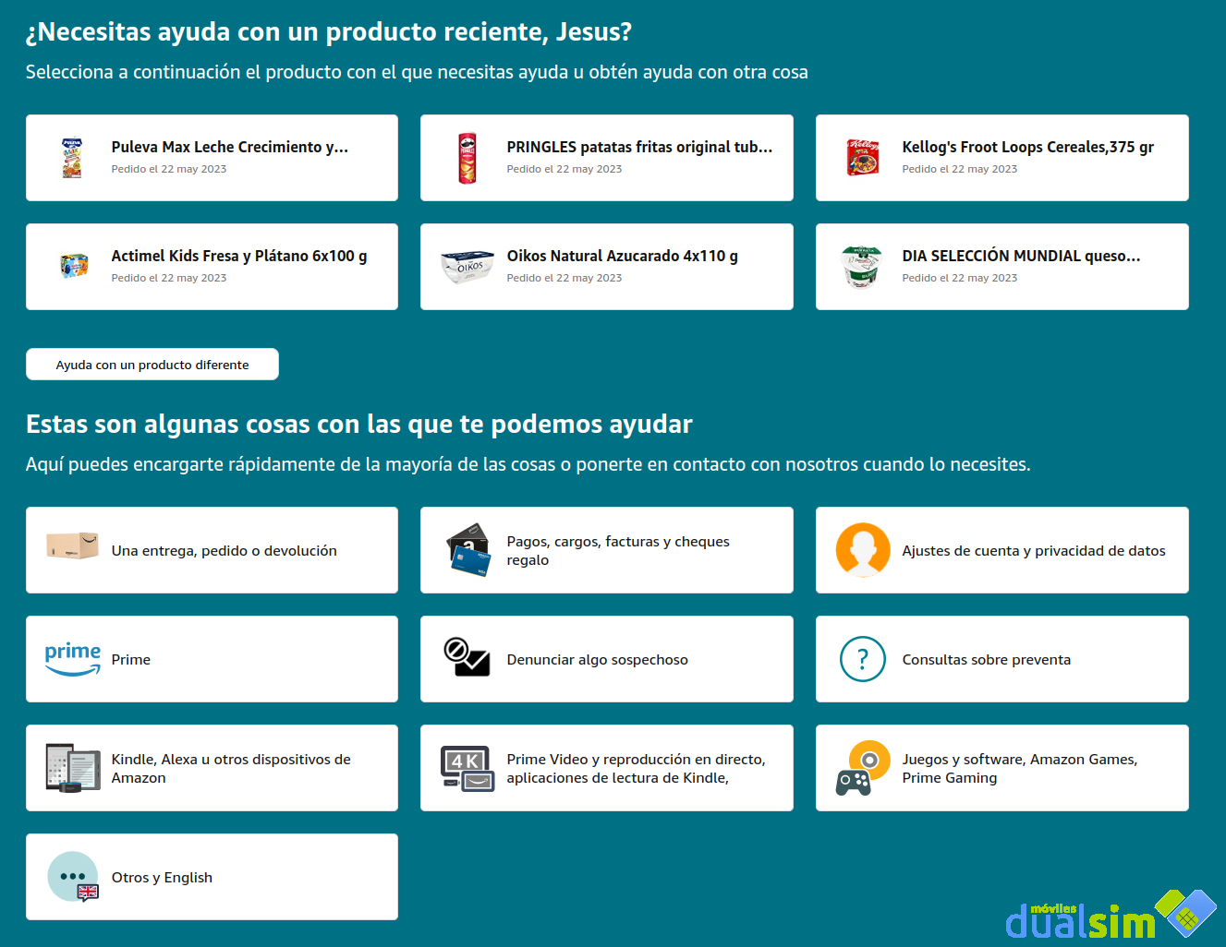The width and height of the screenshot is (1226, 947).
Task: Click the speech bubble Otros y English icon
Action: coord(72,874)
